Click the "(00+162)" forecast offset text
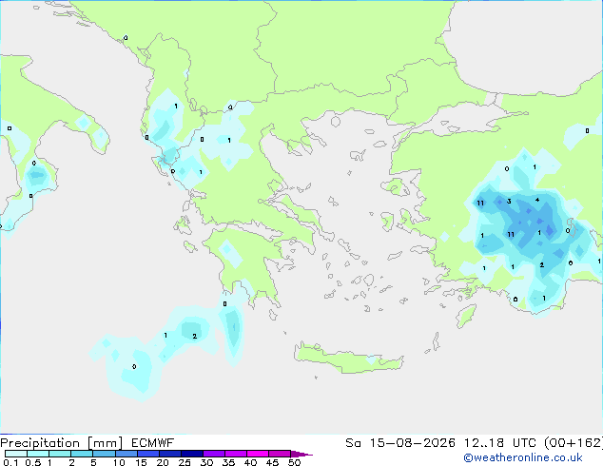Viewport: 603px width, 466px height. (x=574, y=443)
